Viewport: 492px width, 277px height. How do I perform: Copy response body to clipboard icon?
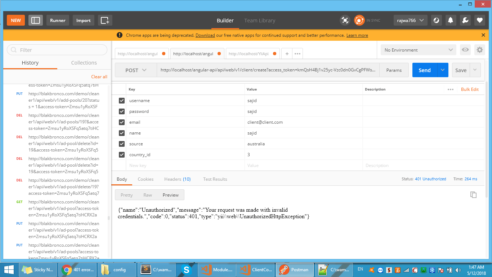pyautogui.click(x=473, y=195)
